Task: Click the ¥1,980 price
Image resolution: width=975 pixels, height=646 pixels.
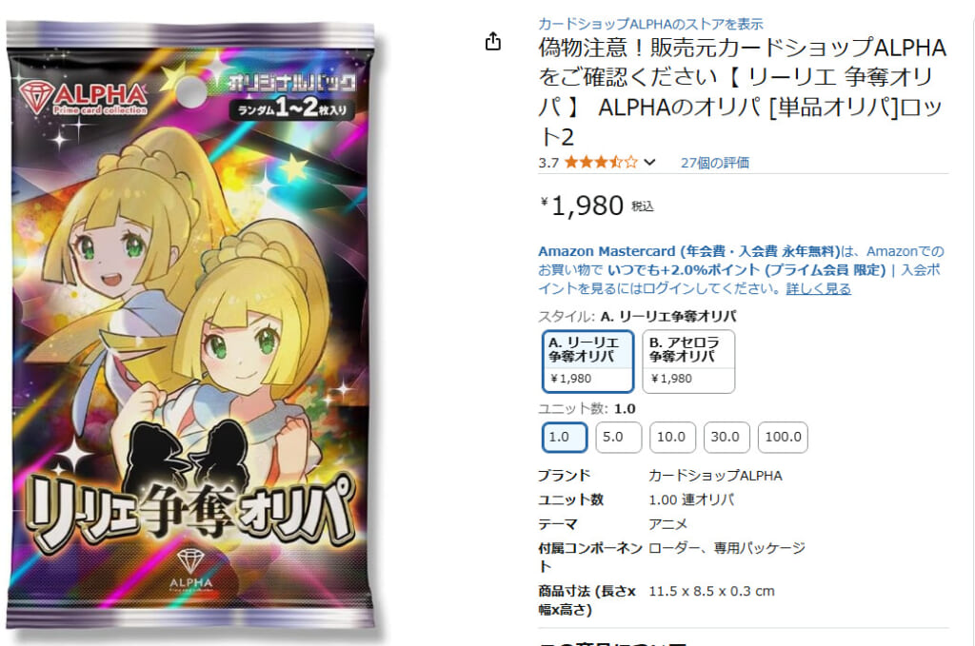Action: (x=583, y=206)
